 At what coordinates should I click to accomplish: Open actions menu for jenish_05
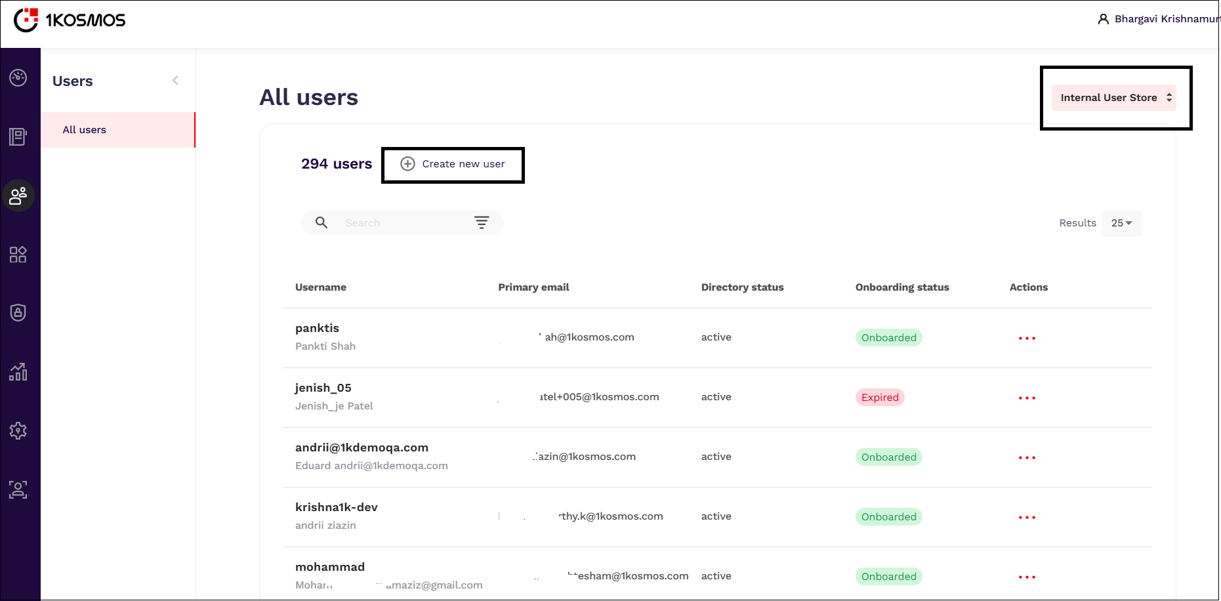[1027, 398]
